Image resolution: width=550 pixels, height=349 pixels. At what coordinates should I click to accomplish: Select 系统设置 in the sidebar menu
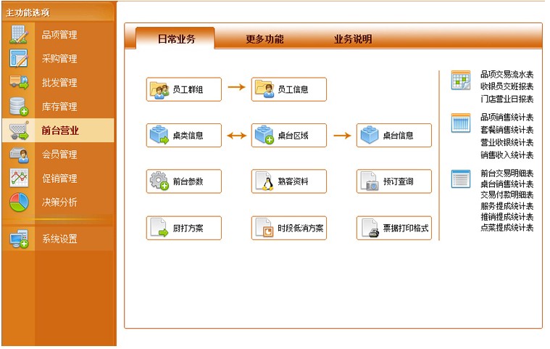(x=58, y=239)
